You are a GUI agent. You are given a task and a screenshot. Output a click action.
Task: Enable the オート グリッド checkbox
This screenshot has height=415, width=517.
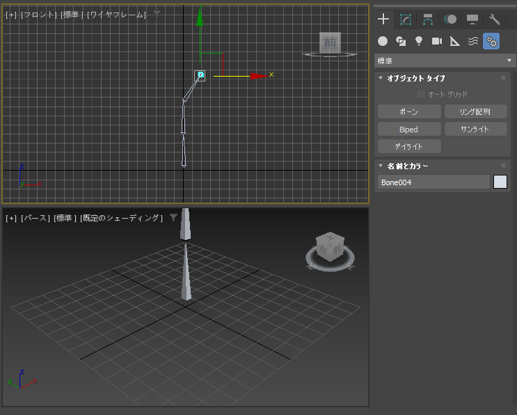click(x=421, y=94)
